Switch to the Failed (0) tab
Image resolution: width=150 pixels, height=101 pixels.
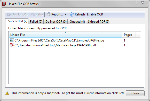point(36,22)
